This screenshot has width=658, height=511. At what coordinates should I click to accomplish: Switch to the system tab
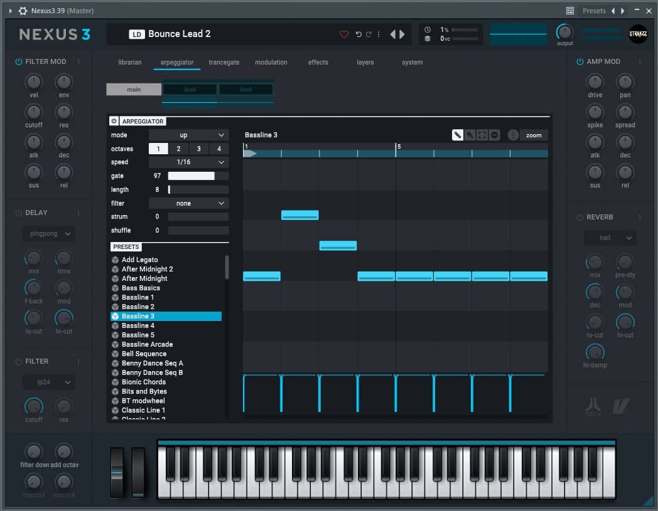[412, 63]
